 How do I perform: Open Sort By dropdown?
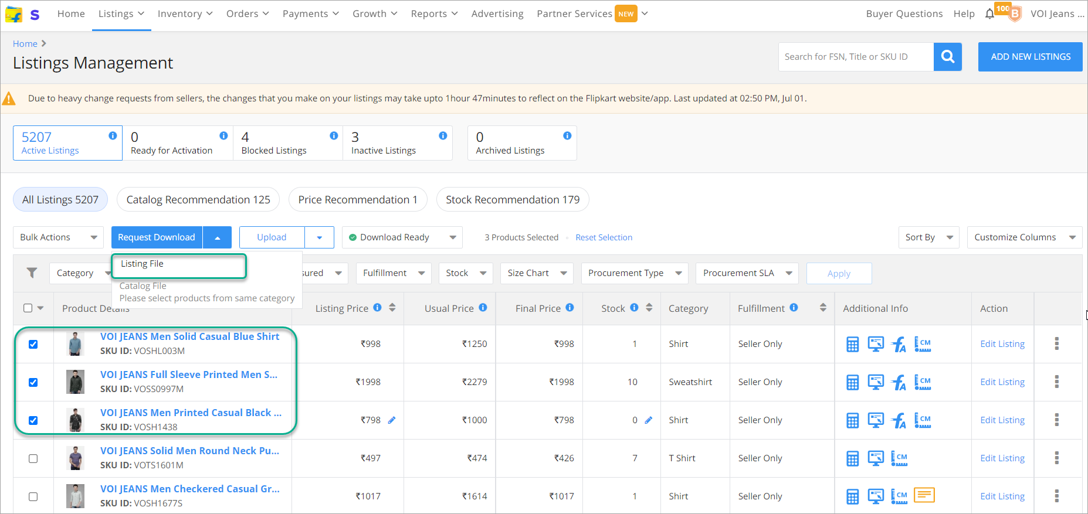coord(929,237)
